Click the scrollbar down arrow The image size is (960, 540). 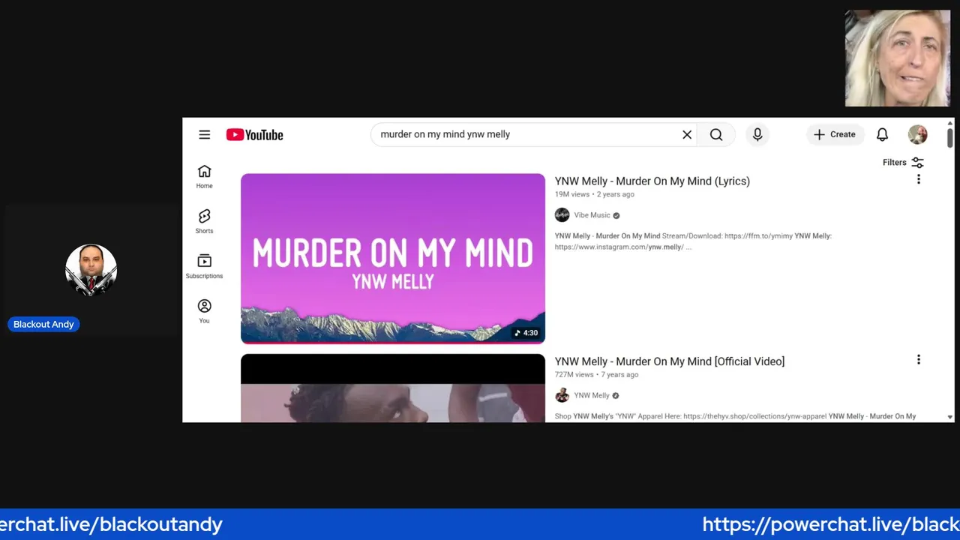click(949, 417)
